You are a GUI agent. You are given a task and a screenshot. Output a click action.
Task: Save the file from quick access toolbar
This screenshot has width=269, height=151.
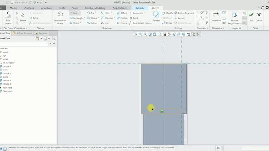click(x=12, y=3)
